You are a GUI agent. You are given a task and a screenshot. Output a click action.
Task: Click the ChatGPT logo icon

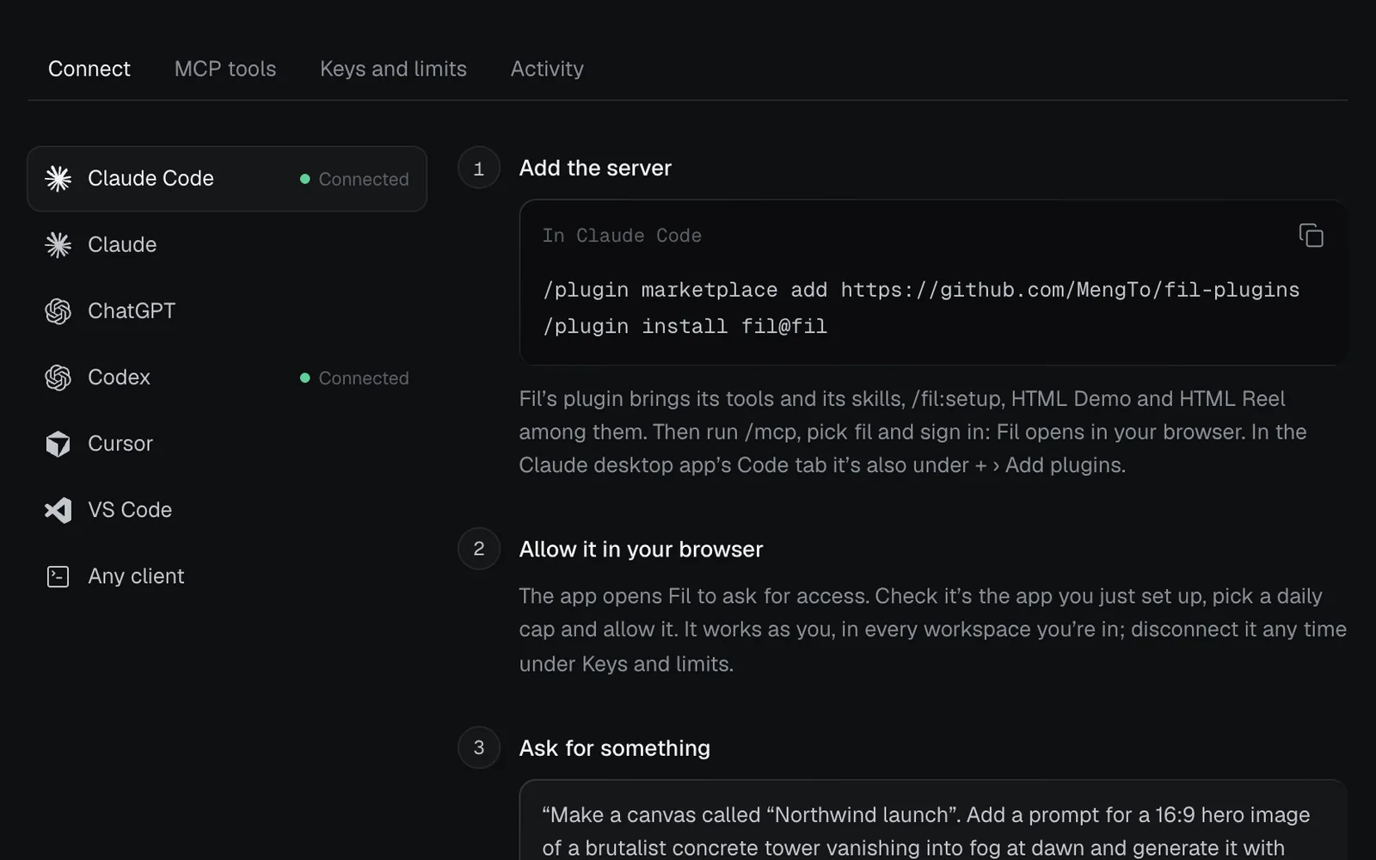pos(58,311)
